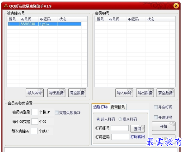Switch to the 宽带拨号 tab
Screen dimensions: 185x152
[x=118, y=107]
